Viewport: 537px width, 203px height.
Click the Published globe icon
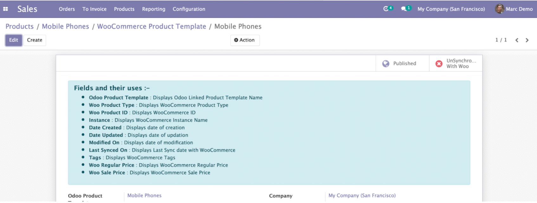click(x=386, y=63)
